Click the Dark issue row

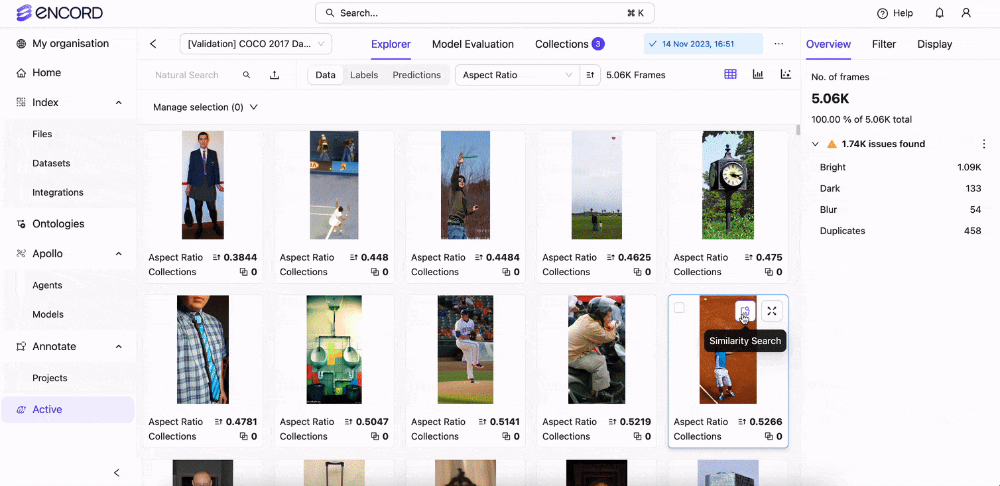click(900, 188)
